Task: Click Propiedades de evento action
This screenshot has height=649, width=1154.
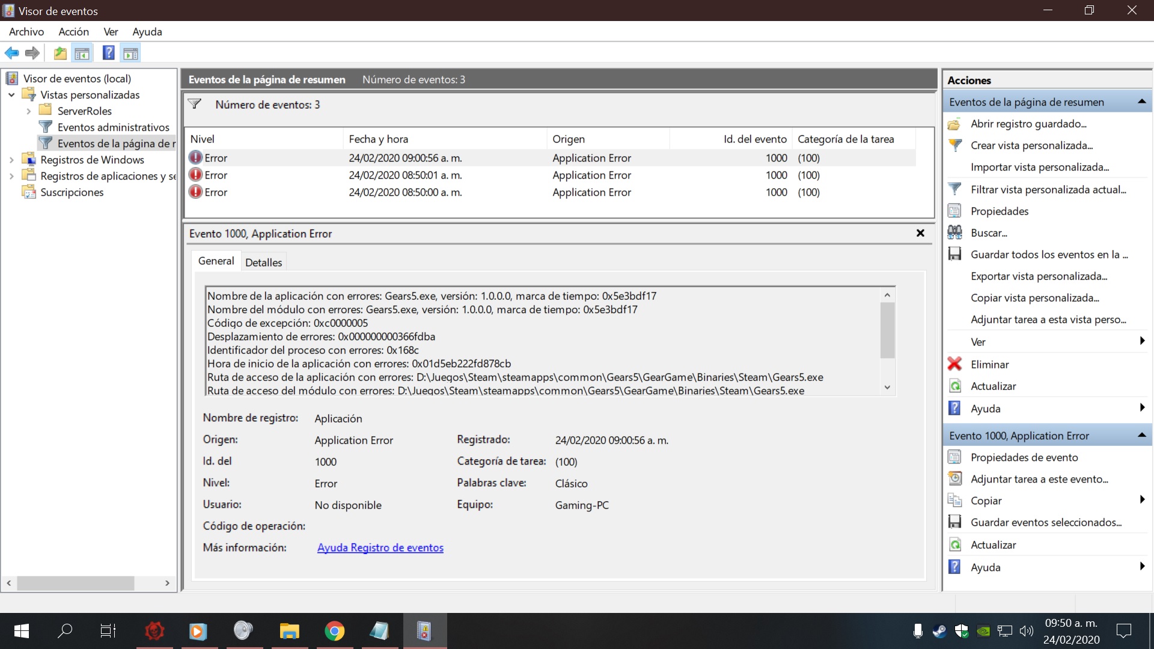Action: point(1024,457)
